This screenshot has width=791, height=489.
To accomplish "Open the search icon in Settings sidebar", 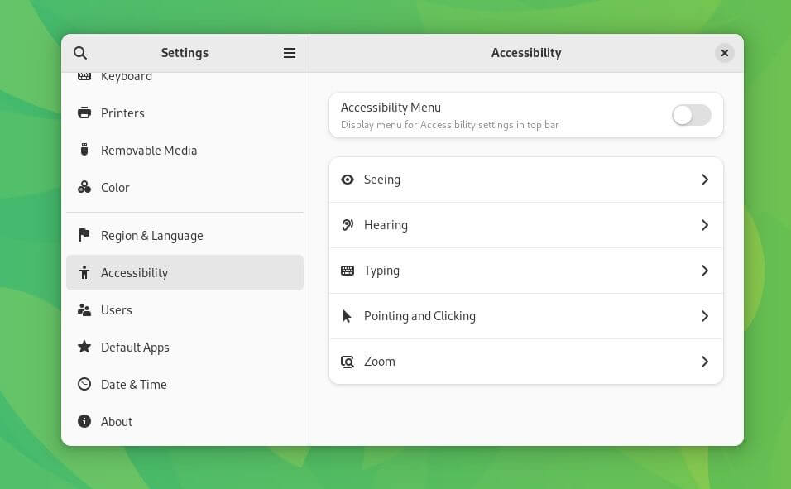I will click(x=80, y=52).
